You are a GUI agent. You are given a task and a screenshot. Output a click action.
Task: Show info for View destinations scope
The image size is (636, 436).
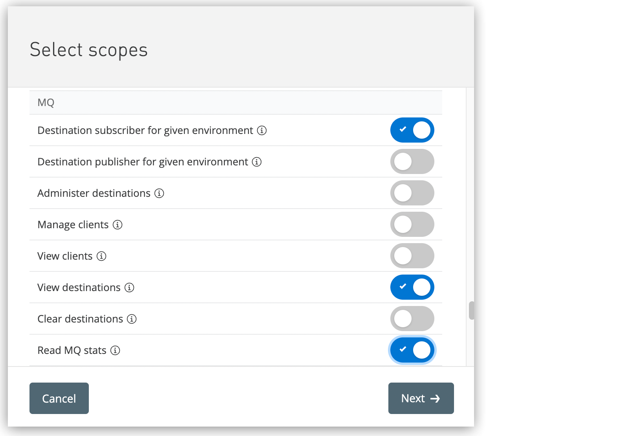point(129,288)
